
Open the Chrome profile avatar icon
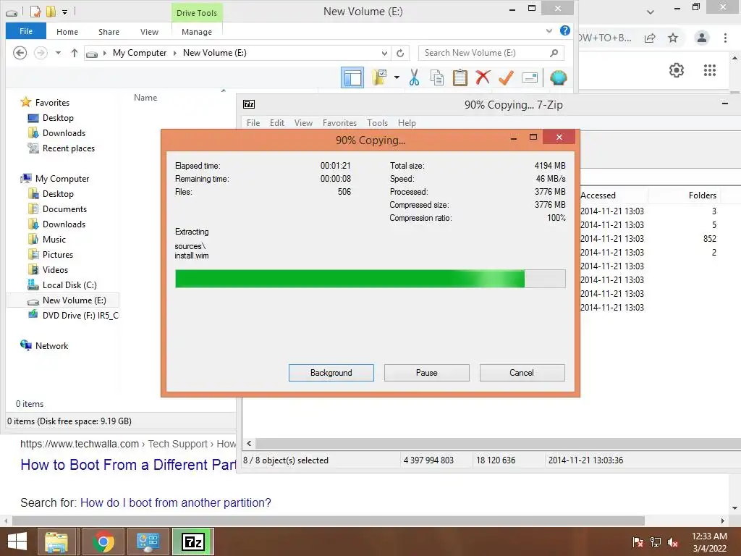(702, 38)
